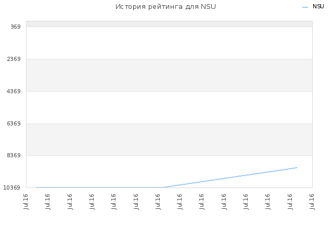This screenshot has width=333, height=250.
Task: Click the chart title История рейтинга для NSU
Action: coord(165,7)
